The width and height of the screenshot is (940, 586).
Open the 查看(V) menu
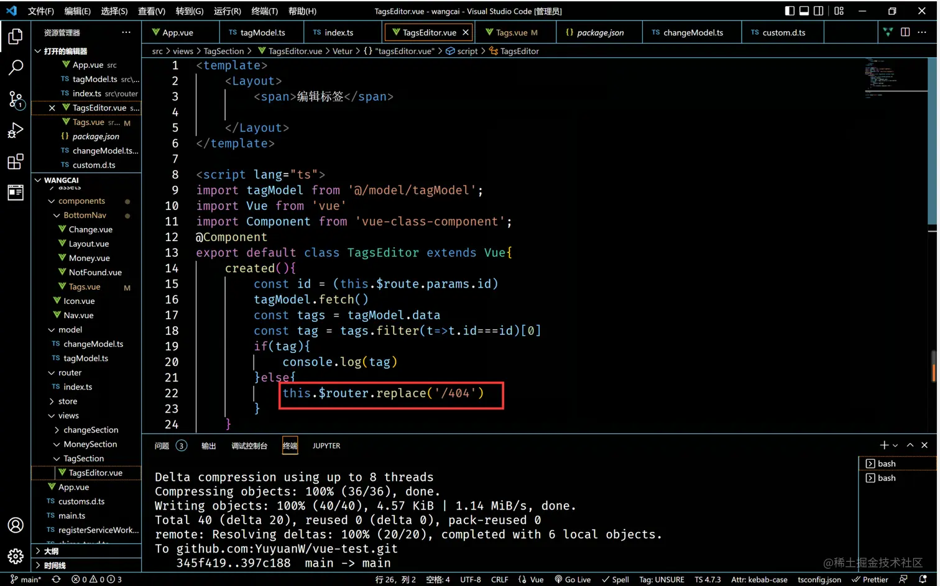click(x=151, y=11)
